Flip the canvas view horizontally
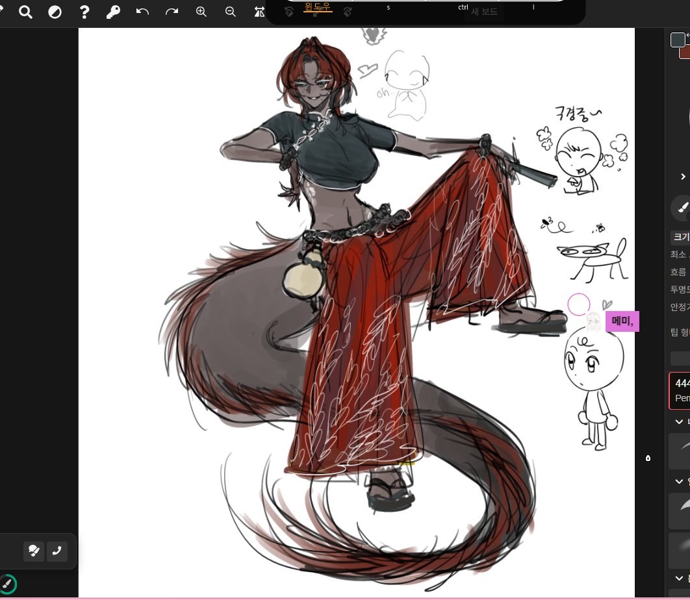The width and height of the screenshot is (690, 600). [259, 12]
